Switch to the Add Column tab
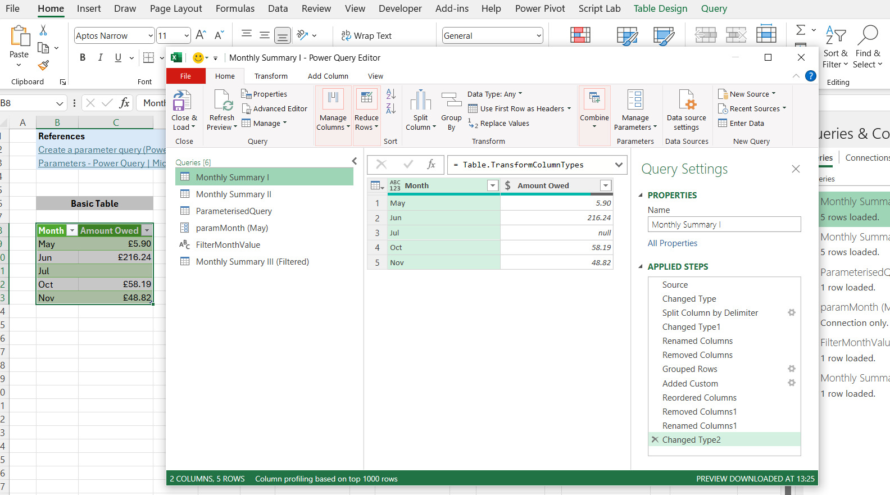This screenshot has height=495, width=890. [328, 76]
